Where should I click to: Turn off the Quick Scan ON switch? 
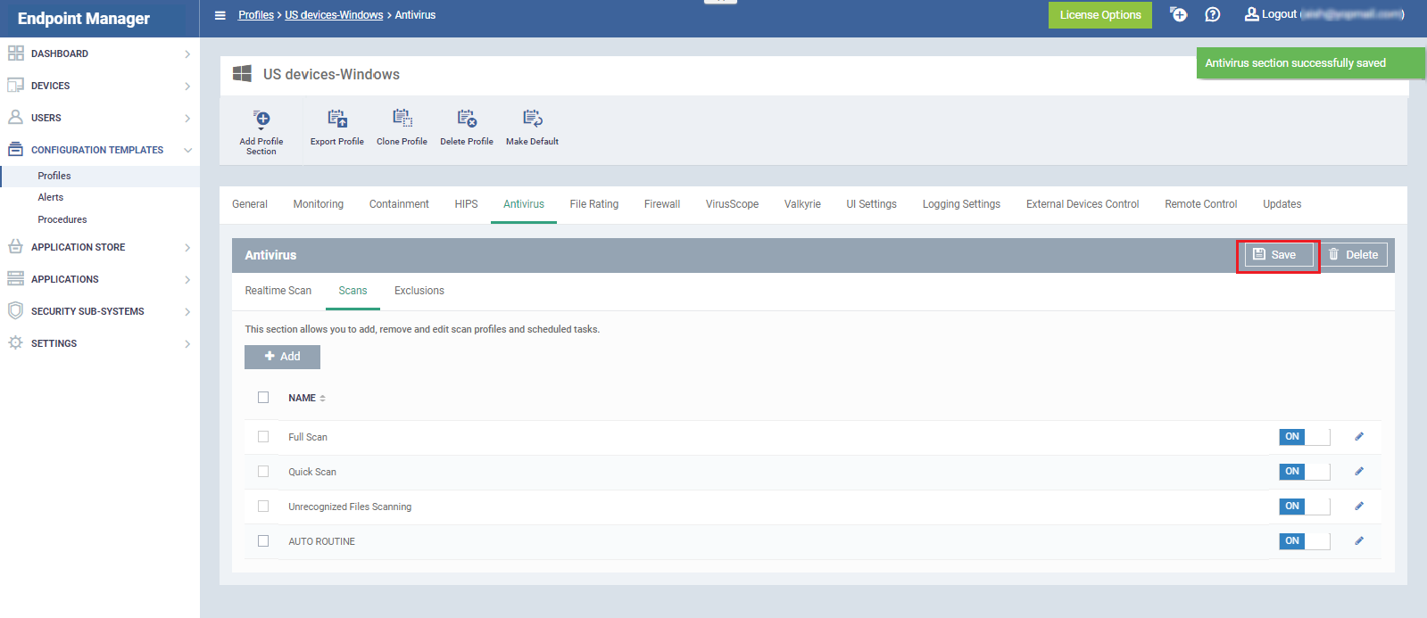click(1305, 472)
